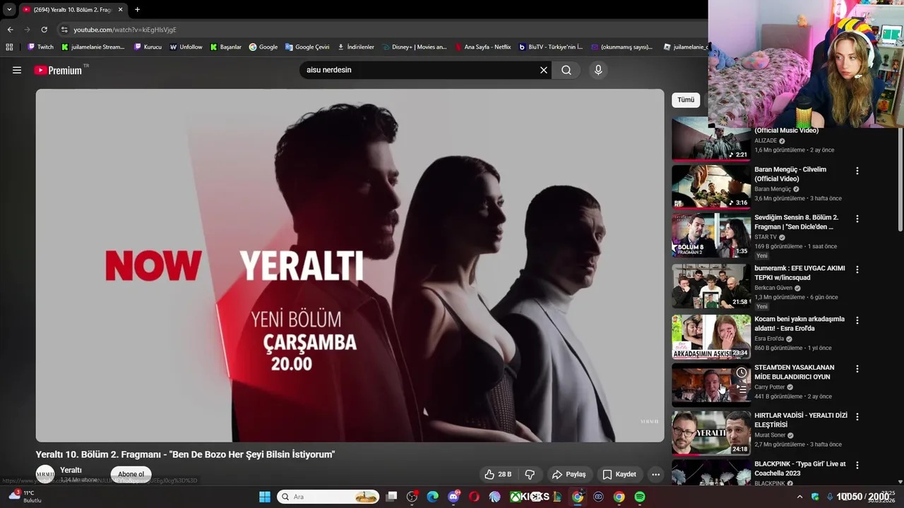
Task: Open options for HIRTLAR VADİSİ video
Action: click(857, 417)
